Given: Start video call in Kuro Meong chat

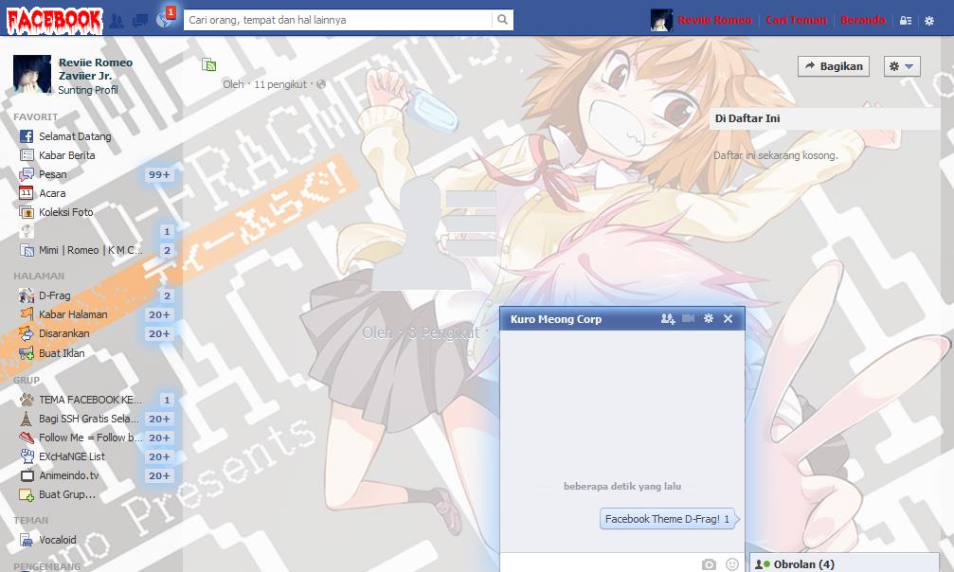Looking at the screenshot, I should coord(688,318).
